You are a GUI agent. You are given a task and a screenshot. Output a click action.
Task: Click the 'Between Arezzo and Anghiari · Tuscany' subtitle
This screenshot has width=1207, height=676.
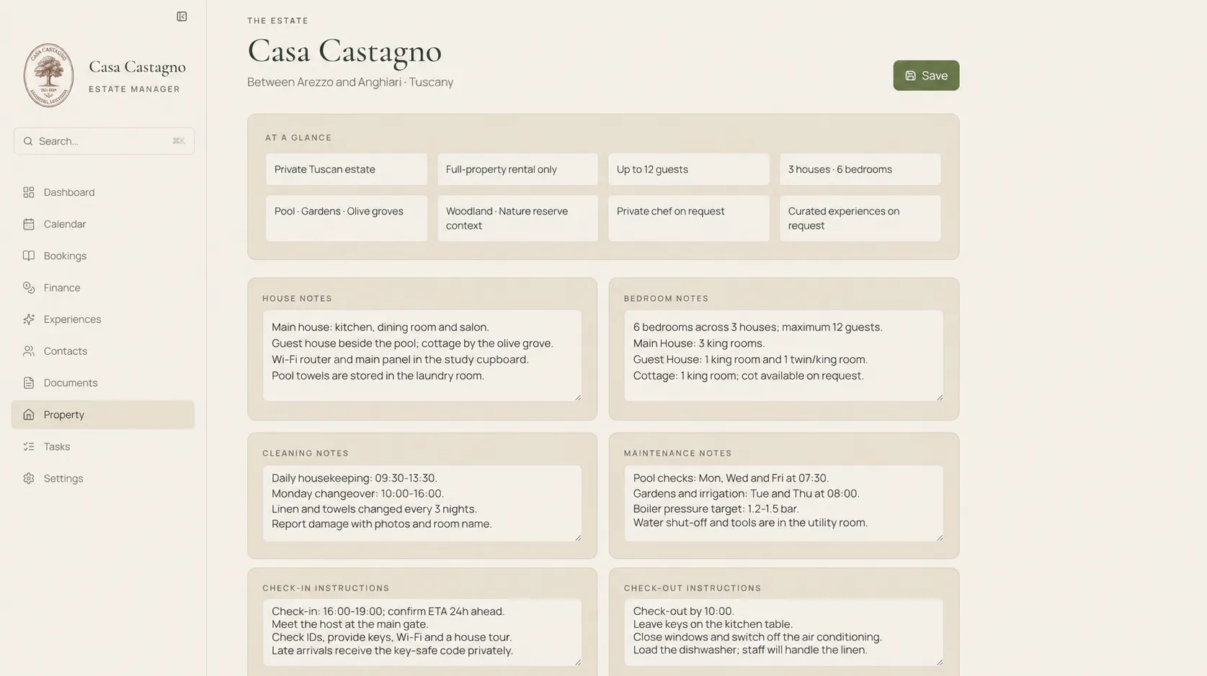pyautogui.click(x=350, y=82)
